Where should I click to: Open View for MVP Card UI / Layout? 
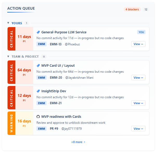tap(138, 78)
